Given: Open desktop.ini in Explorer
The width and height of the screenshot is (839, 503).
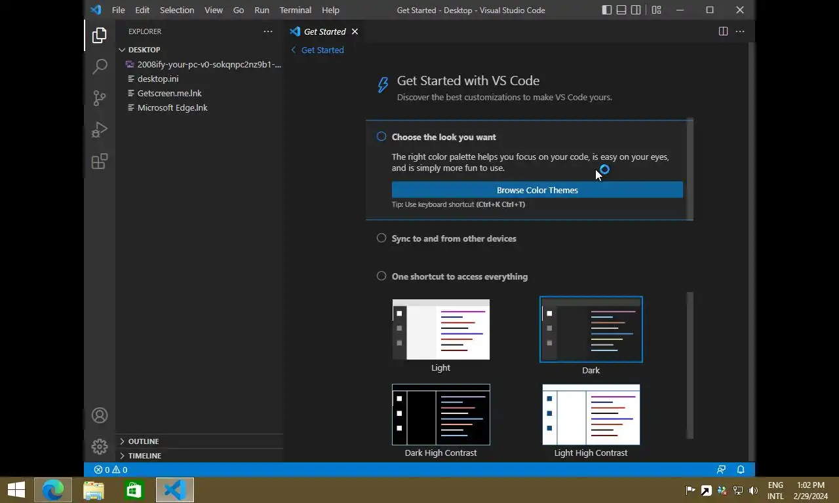Looking at the screenshot, I should 199,79.
